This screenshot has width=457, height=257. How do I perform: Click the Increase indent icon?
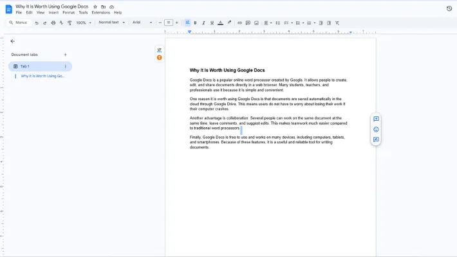click(329, 22)
